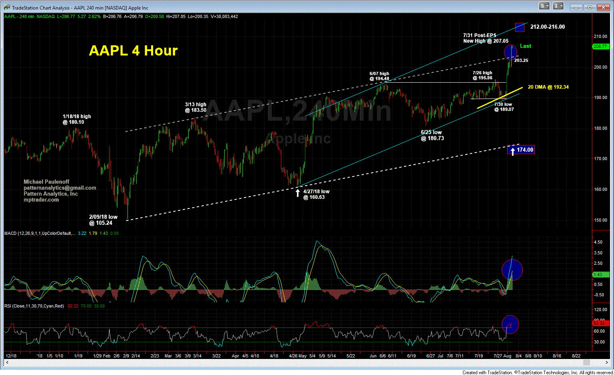Select the green 'Last' label
The image size is (614, 375).
coord(526,46)
